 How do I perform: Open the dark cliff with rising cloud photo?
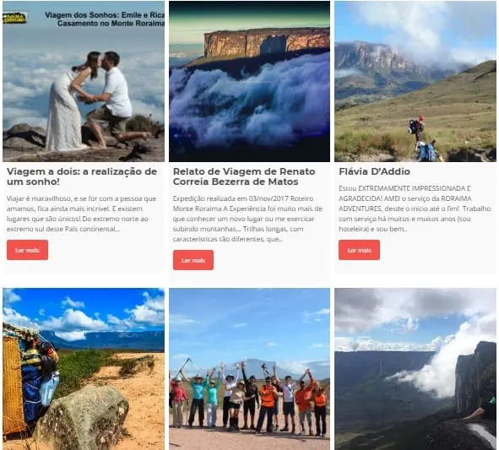pyautogui.click(x=415, y=369)
